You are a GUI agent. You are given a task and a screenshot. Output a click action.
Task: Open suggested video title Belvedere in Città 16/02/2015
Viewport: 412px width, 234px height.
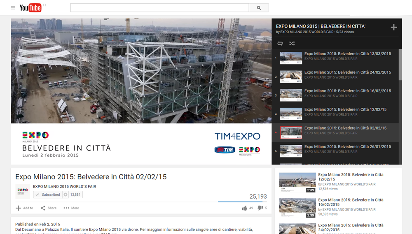tap(351, 202)
